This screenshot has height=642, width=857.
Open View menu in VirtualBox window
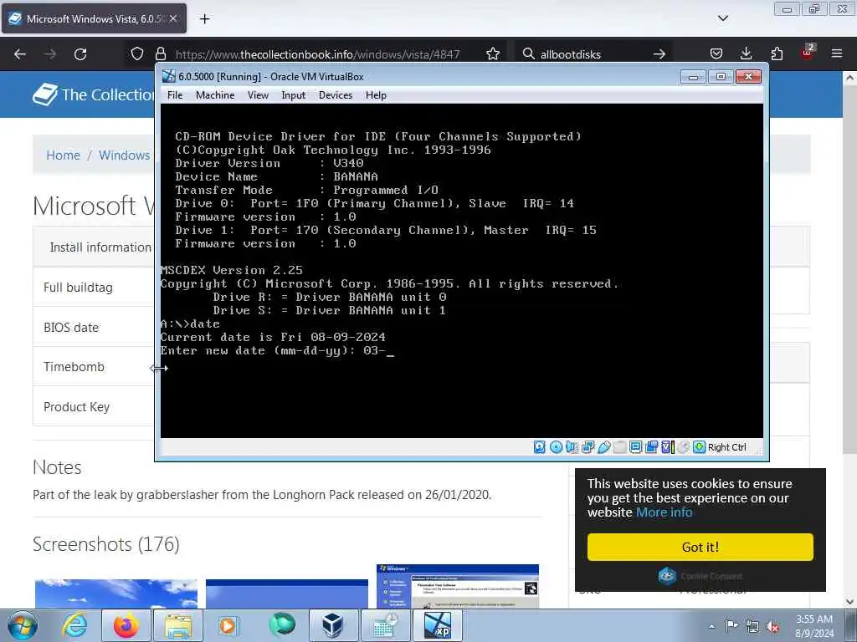tap(258, 95)
